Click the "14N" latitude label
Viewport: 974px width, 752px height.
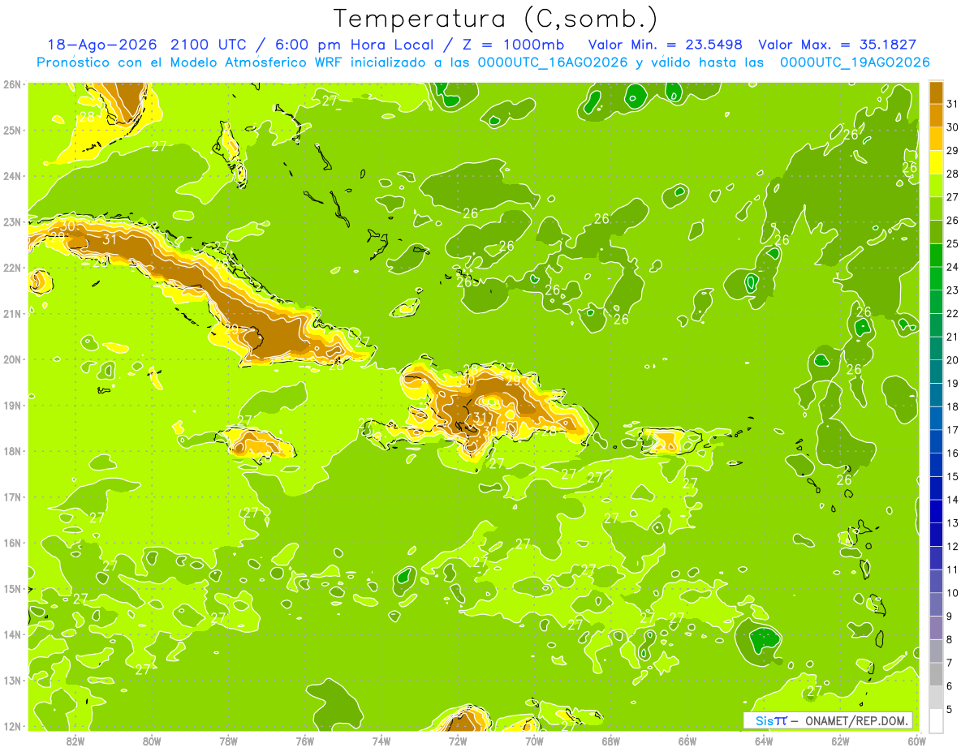[x=12, y=634]
